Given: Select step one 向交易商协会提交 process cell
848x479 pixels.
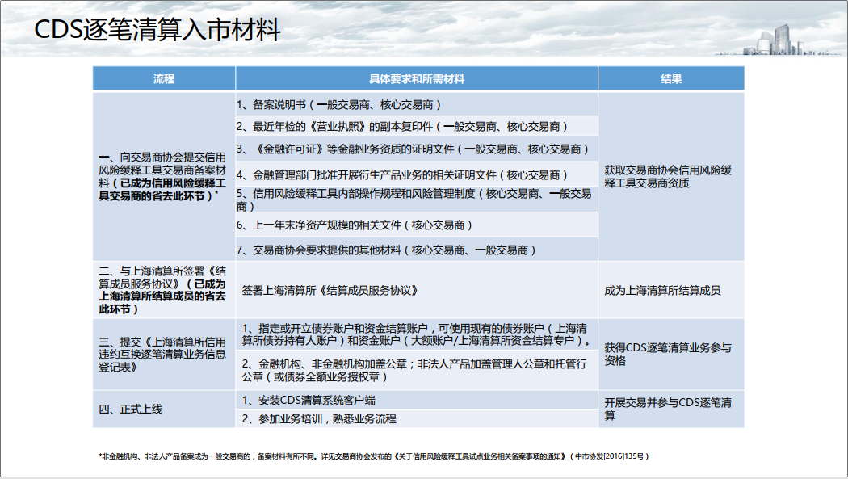Looking at the screenshot, I should pyautogui.click(x=164, y=176).
